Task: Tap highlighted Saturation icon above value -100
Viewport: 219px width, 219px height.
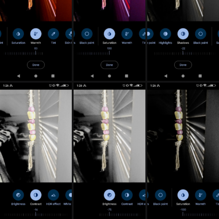Action: pyautogui.click(x=183, y=195)
